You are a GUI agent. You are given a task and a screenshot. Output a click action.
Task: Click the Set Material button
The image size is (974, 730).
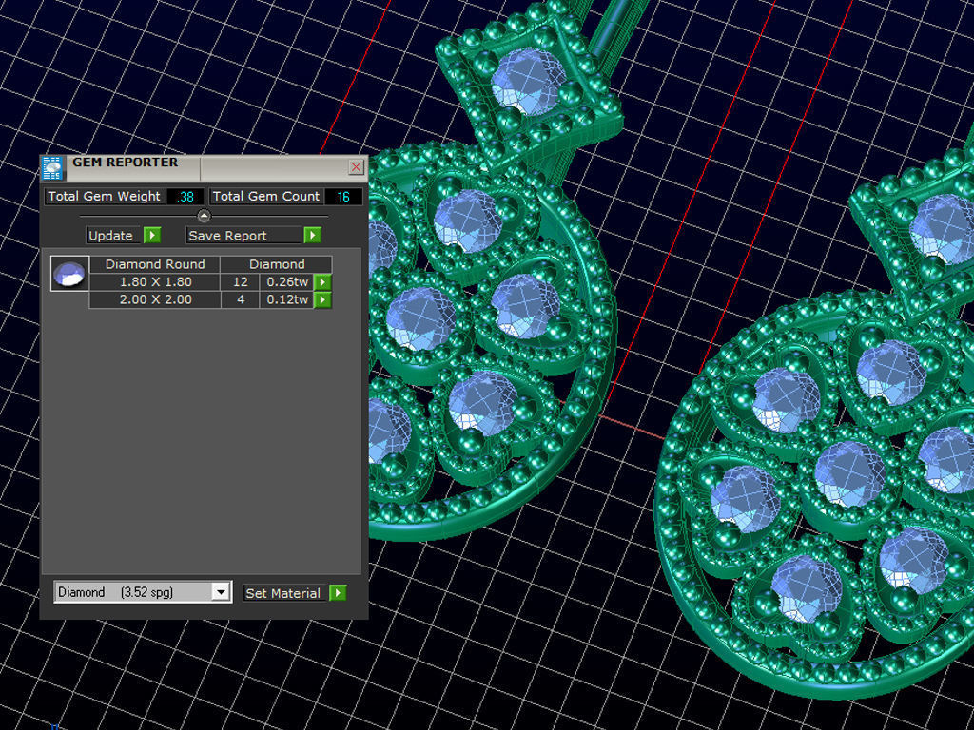[285, 593]
